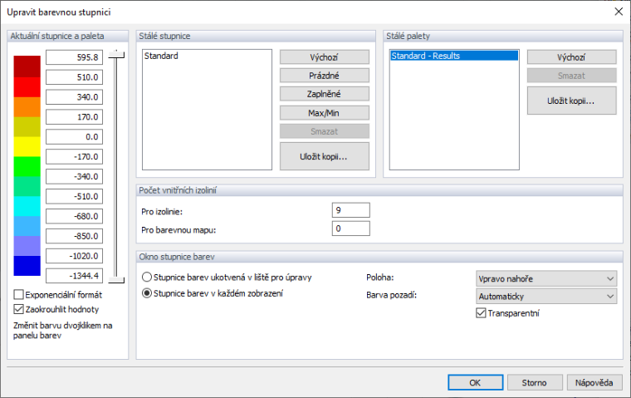Click the violet color swatch
631x398 pixels.
click(27, 246)
